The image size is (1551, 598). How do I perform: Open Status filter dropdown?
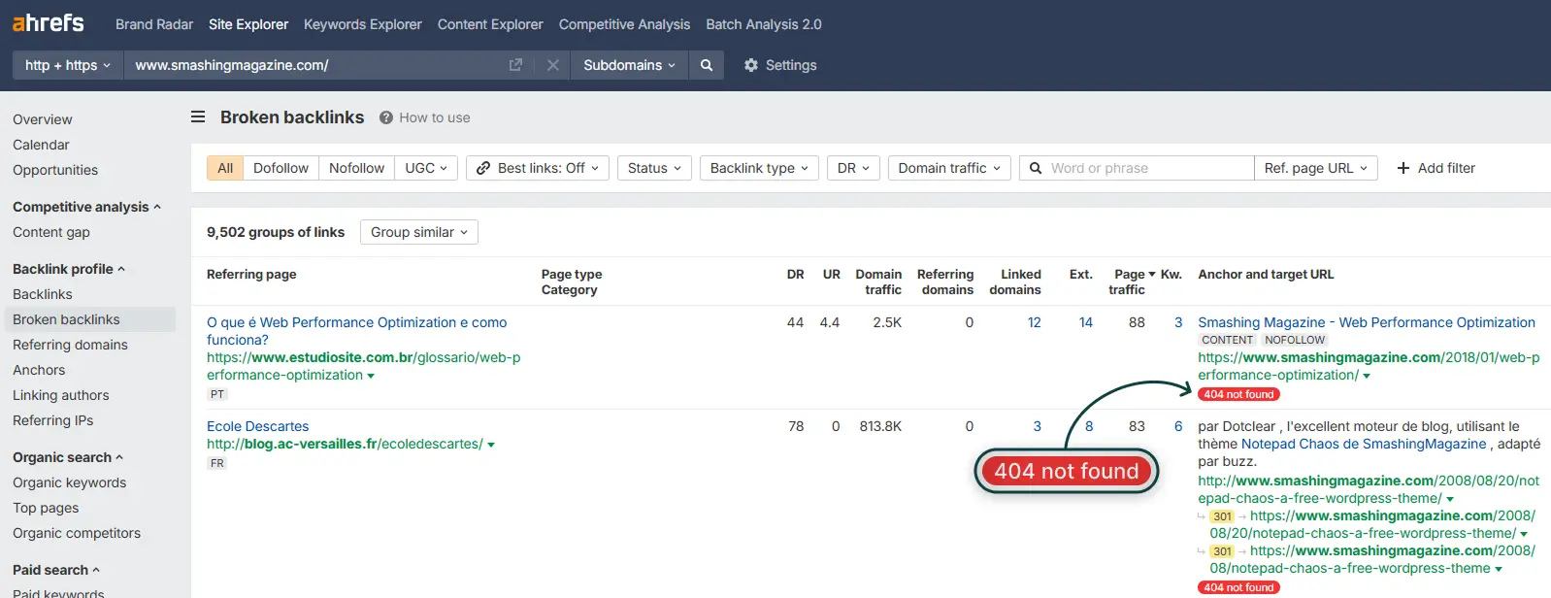pos(654,168)
